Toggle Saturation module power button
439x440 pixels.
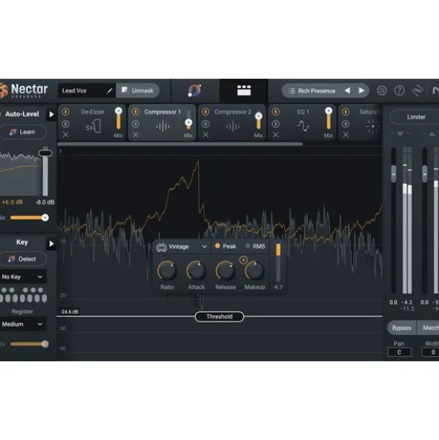click(x=345, y=112)
